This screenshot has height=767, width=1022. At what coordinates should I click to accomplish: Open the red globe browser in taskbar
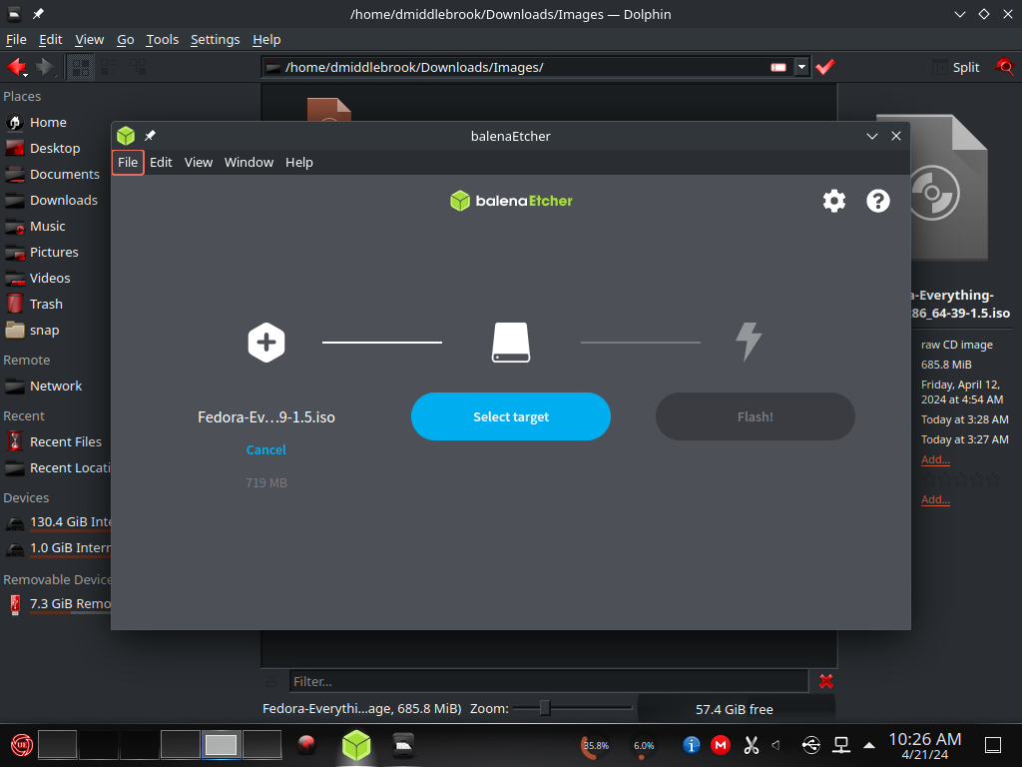pos(306,745)
